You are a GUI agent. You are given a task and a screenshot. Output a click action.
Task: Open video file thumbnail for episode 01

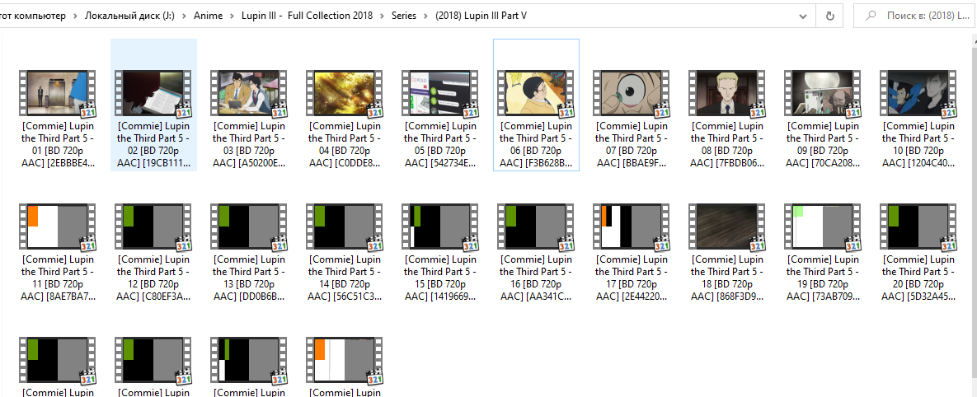tap(58, 93)
